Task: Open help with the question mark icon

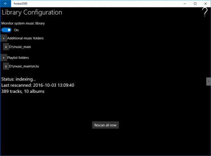Action: pyautogui.click(x=205, y=12)
